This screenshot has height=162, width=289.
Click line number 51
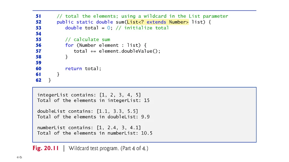point(38,16)
